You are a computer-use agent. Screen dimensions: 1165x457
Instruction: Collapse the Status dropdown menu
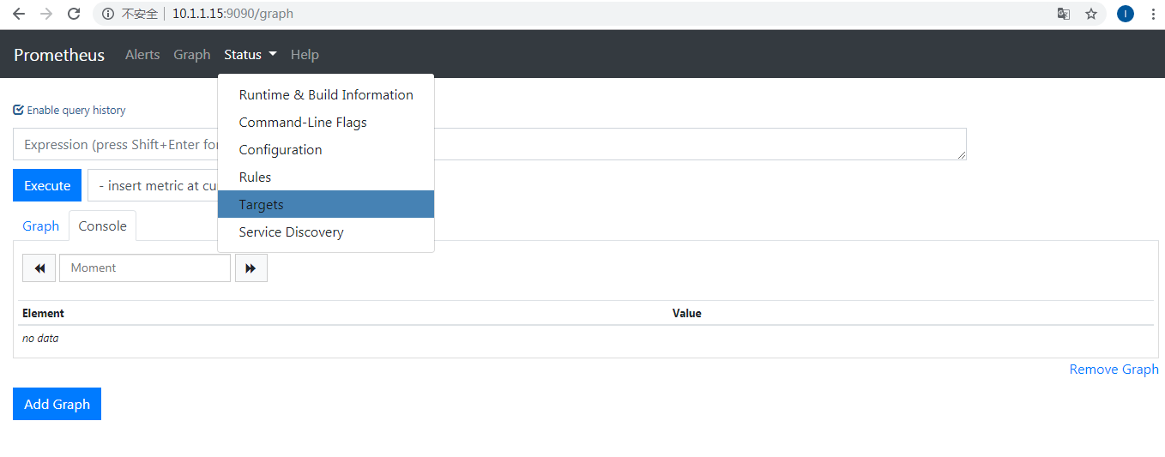point(250,55)
